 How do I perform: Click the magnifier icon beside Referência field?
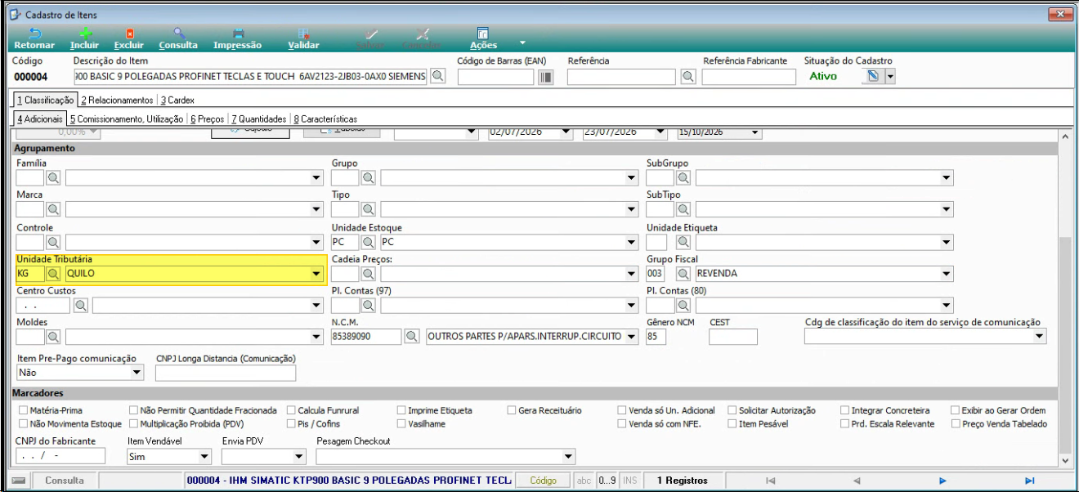(688, 77)
